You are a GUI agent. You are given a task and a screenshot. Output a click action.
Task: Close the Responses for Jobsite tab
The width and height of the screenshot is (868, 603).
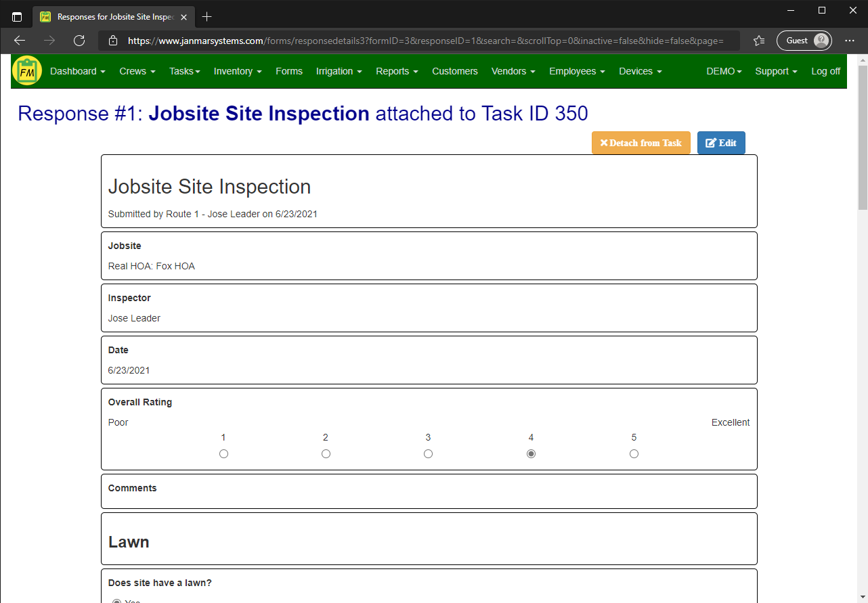click(x=184, y=17)
